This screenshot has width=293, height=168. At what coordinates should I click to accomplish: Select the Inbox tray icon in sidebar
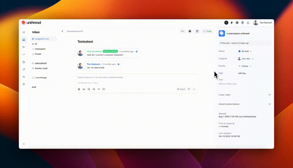24,40
